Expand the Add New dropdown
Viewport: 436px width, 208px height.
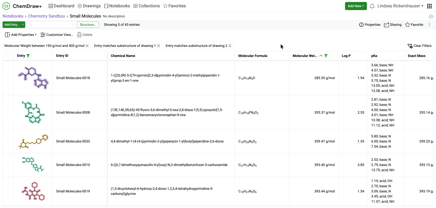point(356,6)
